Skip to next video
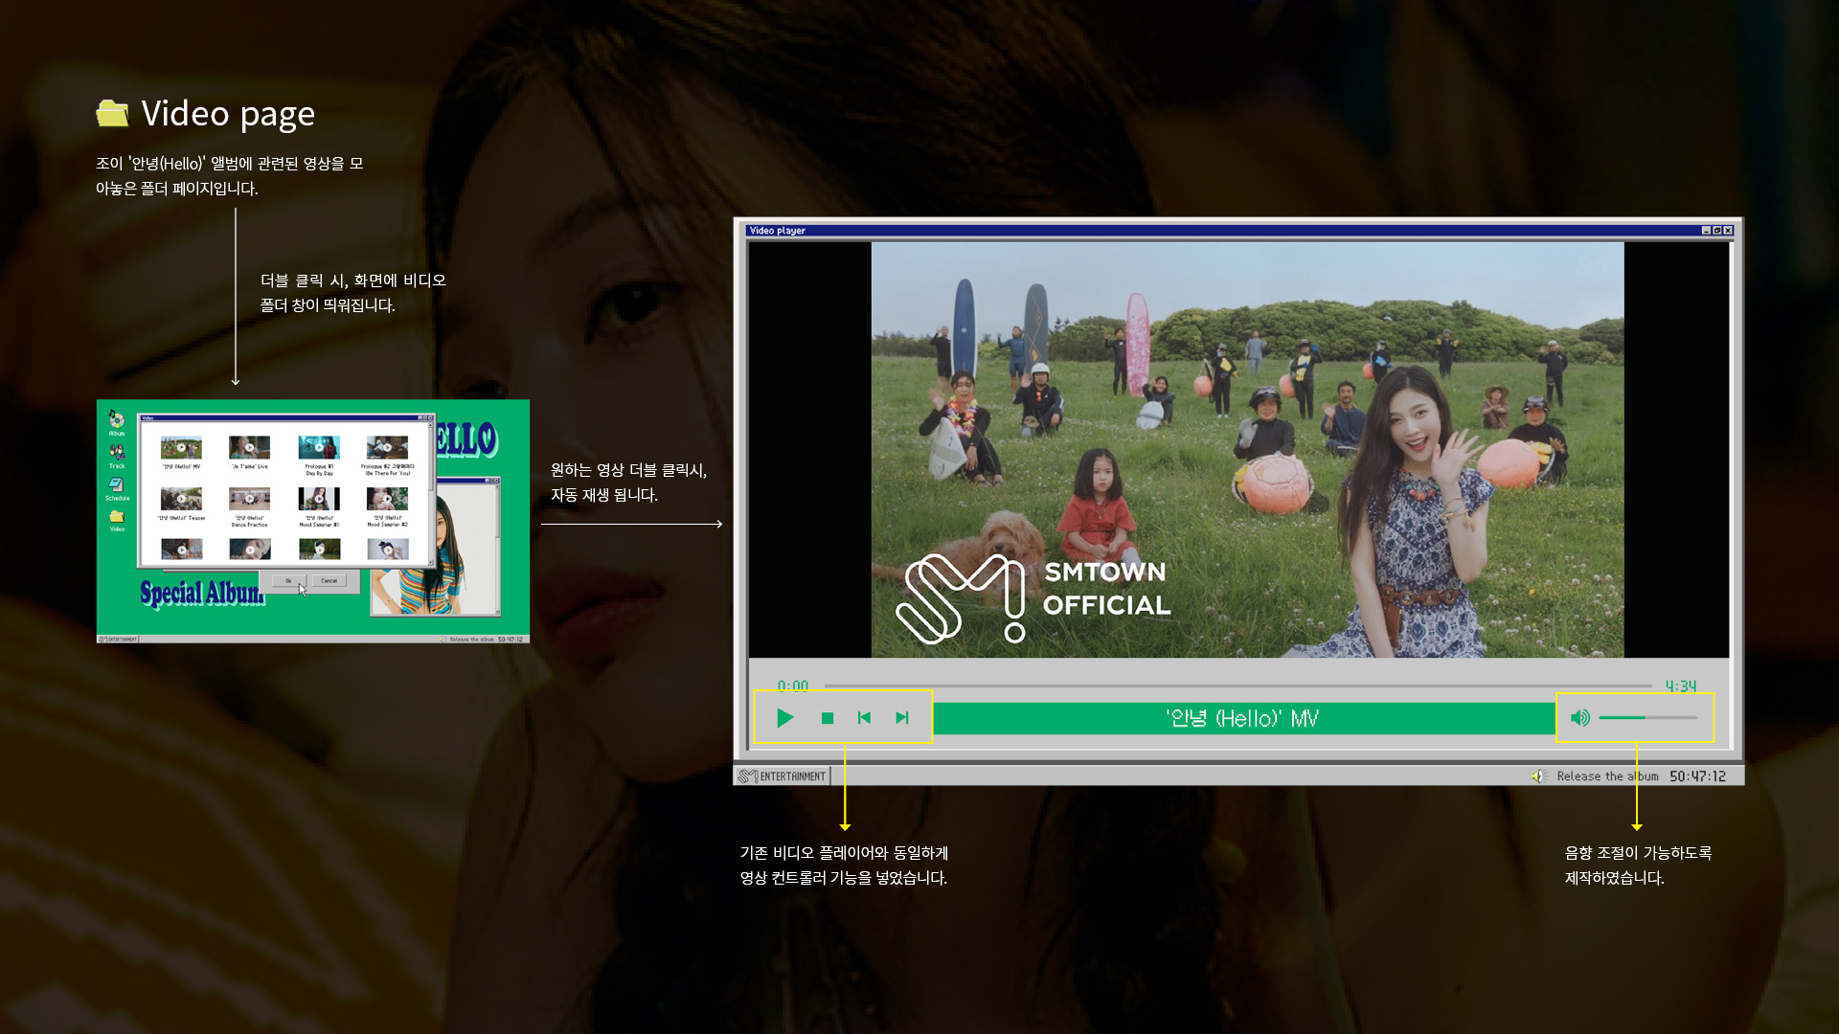1839x1034 pixels. pos(901,718)
